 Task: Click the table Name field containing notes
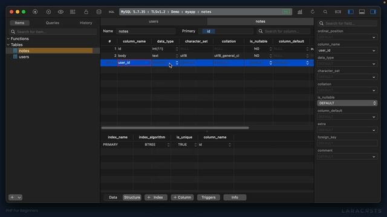coord(146,31)
